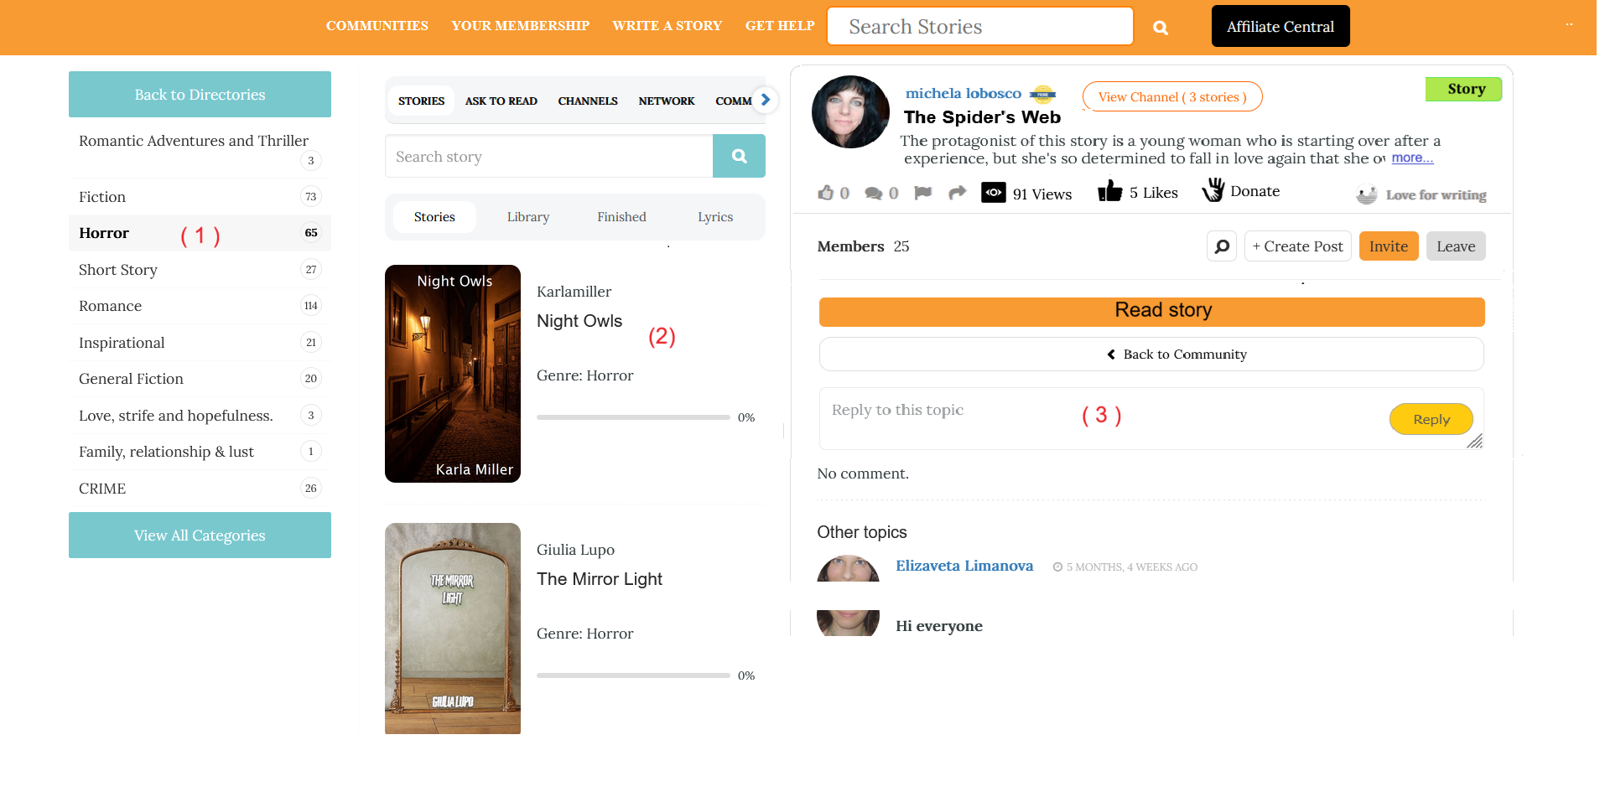Open the comments bubble icon
The width and height of the screenshot is (1610, 802).
pyautogui.click(x=874, y=194)
